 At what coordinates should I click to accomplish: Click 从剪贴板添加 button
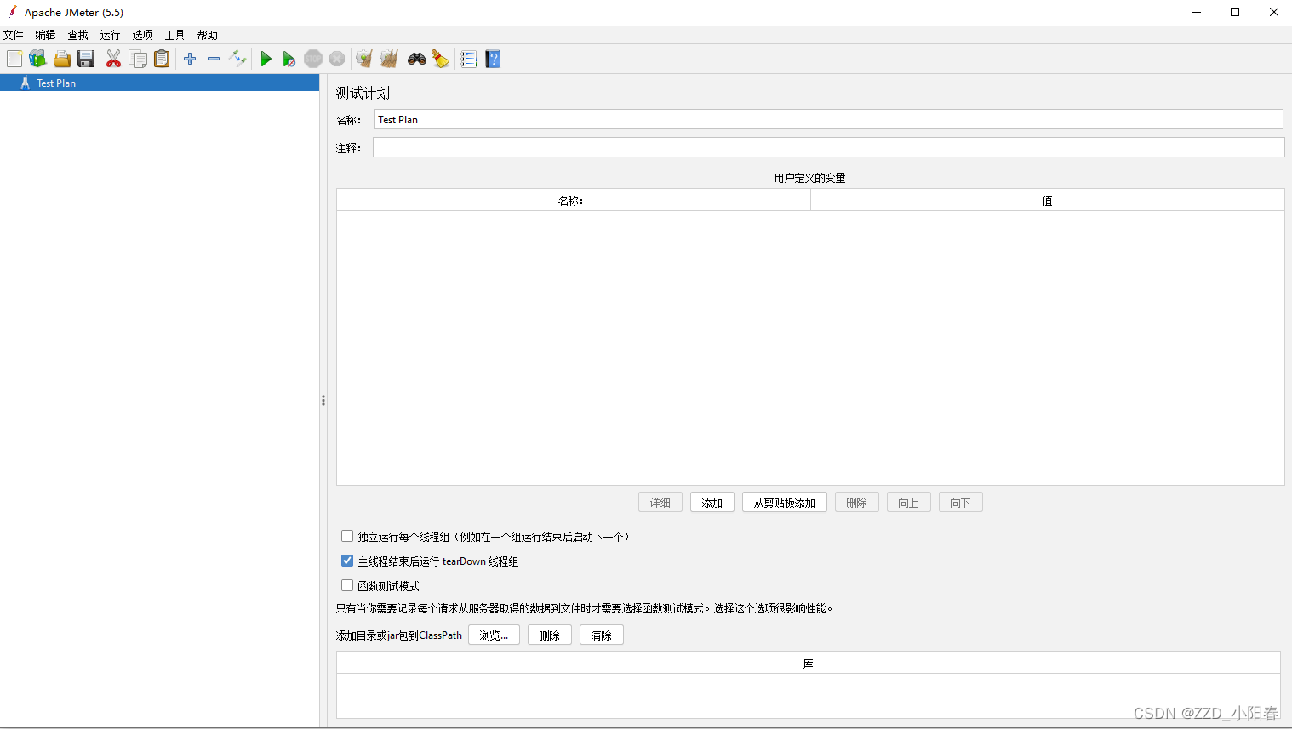pos(785,503)
